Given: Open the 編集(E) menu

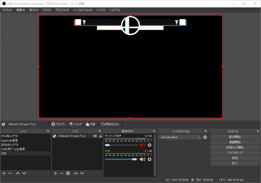Looking at the screenshot, I should click(21, 10).
